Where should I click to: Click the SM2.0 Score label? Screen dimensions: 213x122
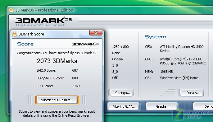coord(46,70)
